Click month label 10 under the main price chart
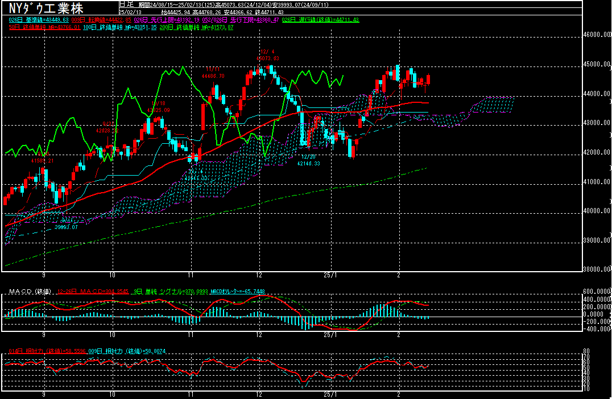 click(113, 275)
